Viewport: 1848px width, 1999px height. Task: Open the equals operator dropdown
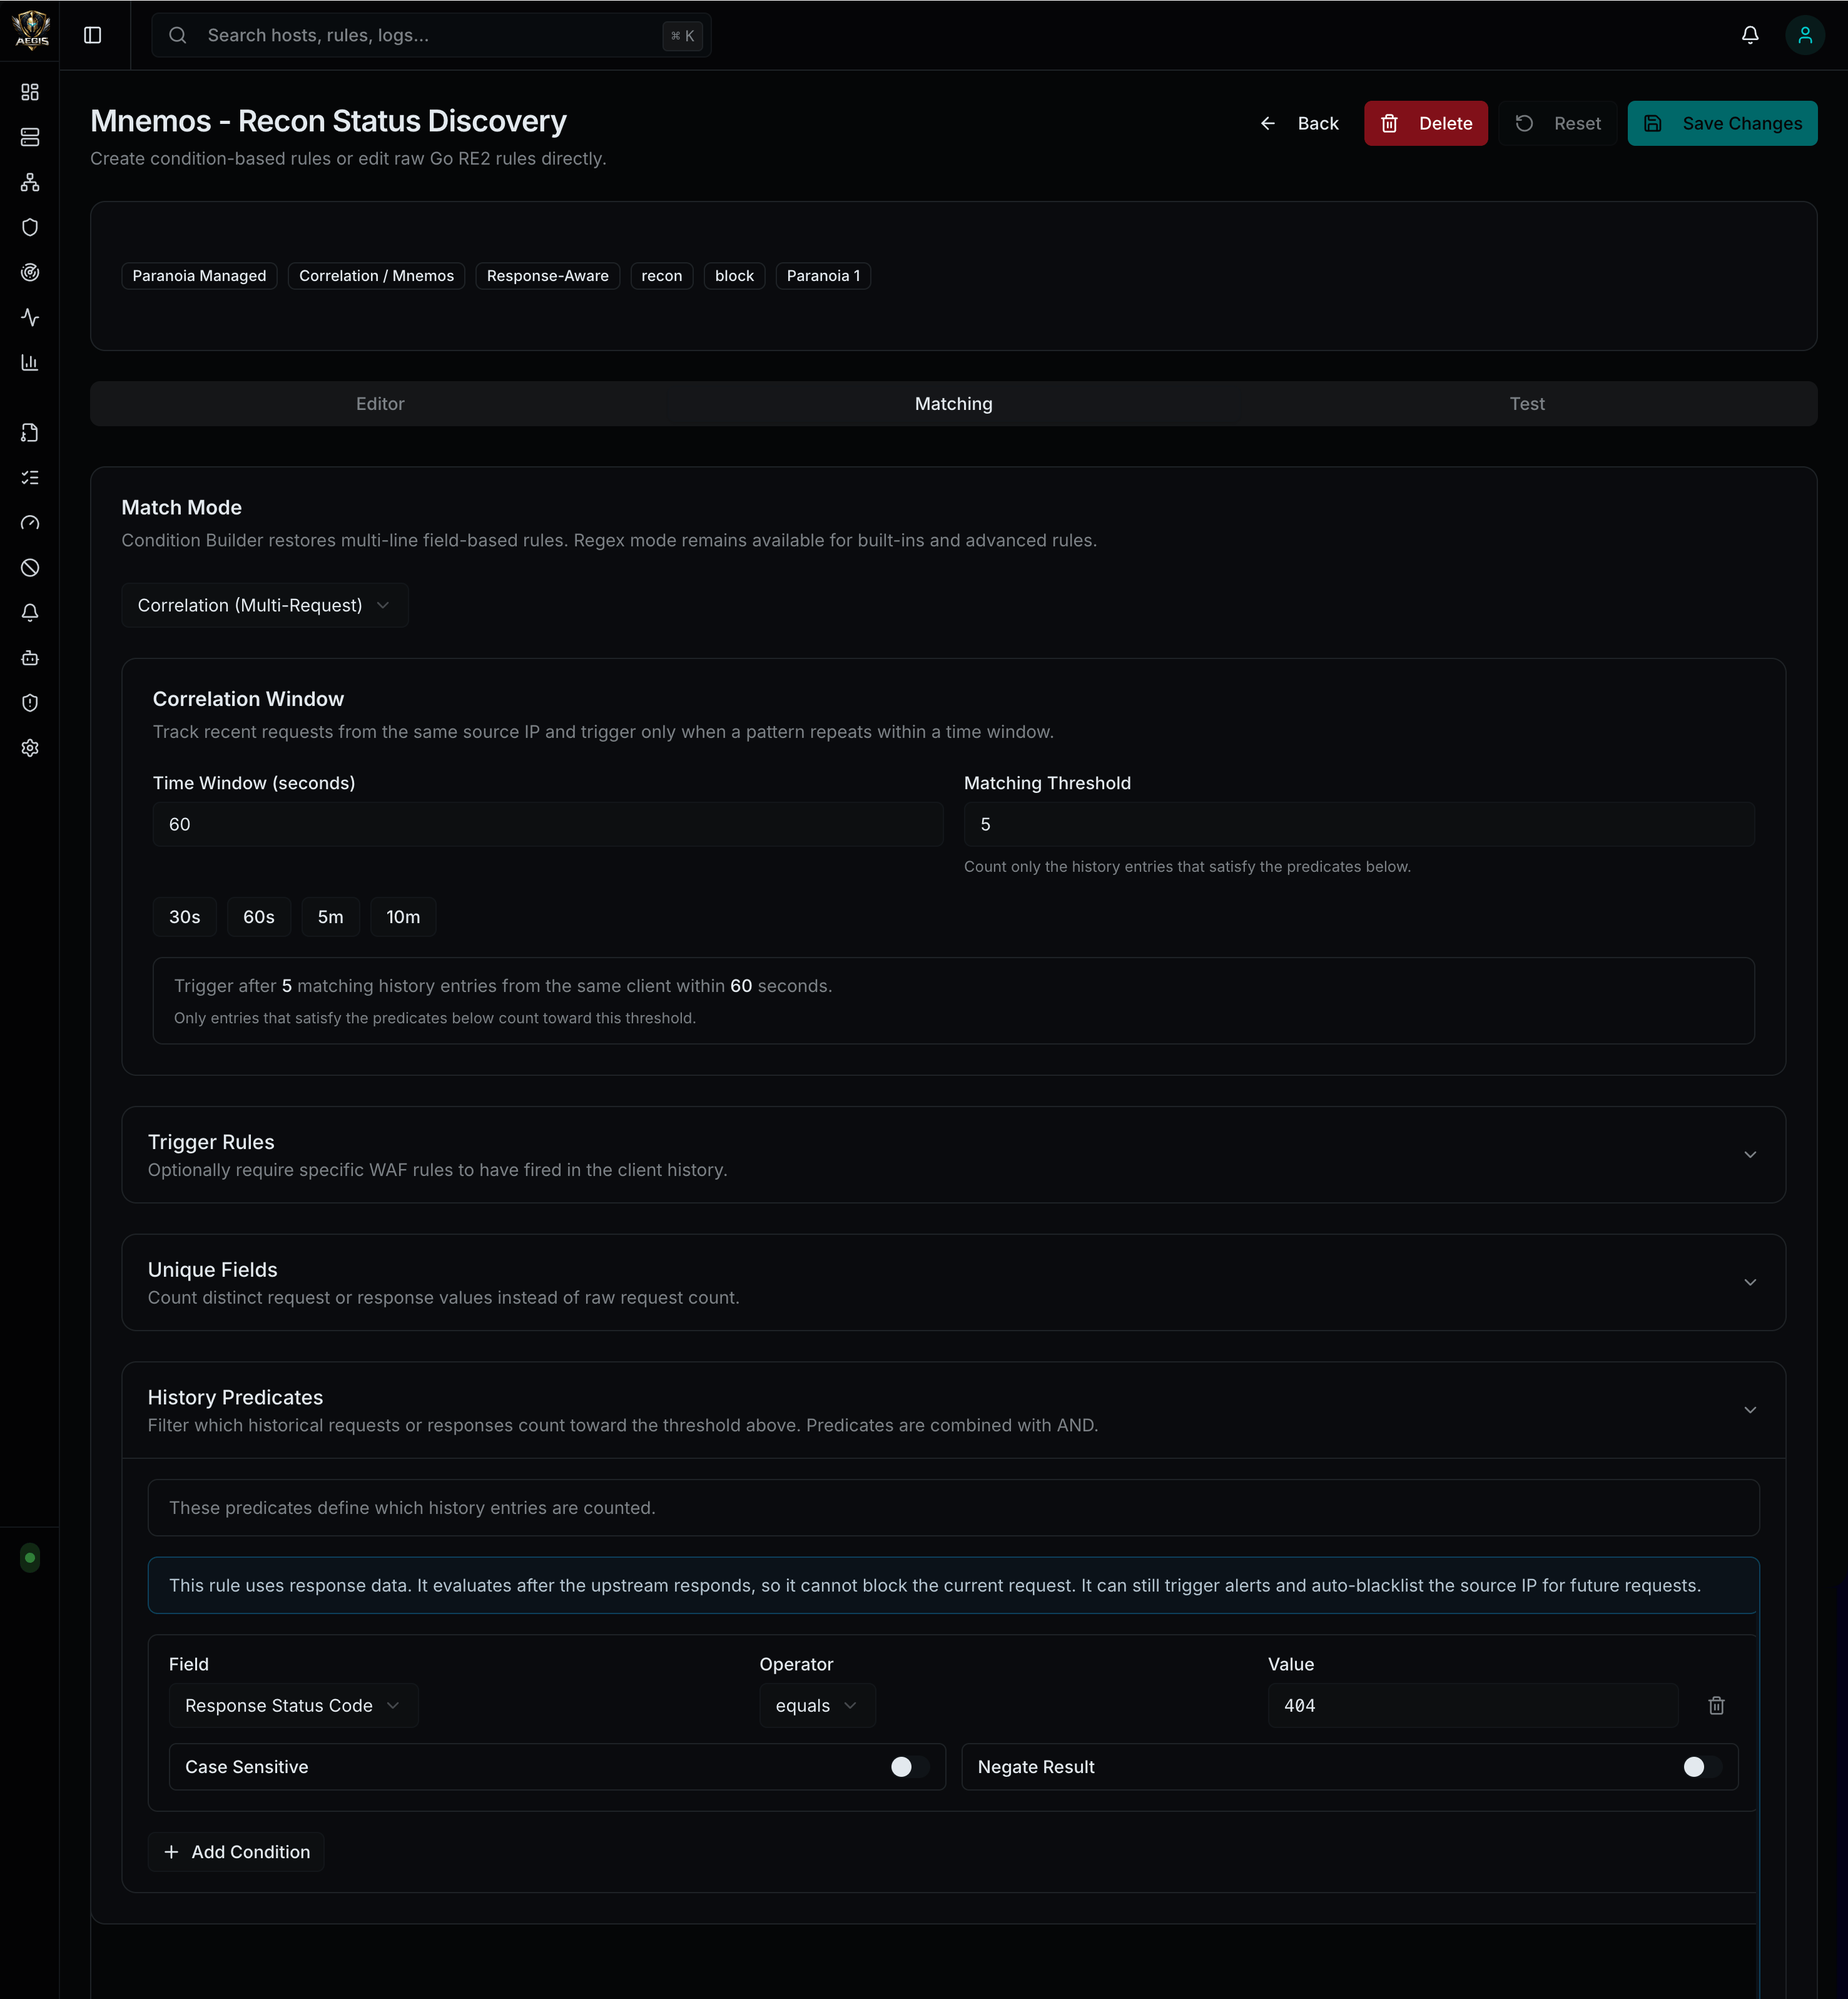coord(817,1705)
